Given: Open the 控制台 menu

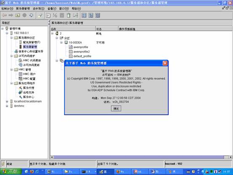Looking at the screenshot, I should coord(7,8).
